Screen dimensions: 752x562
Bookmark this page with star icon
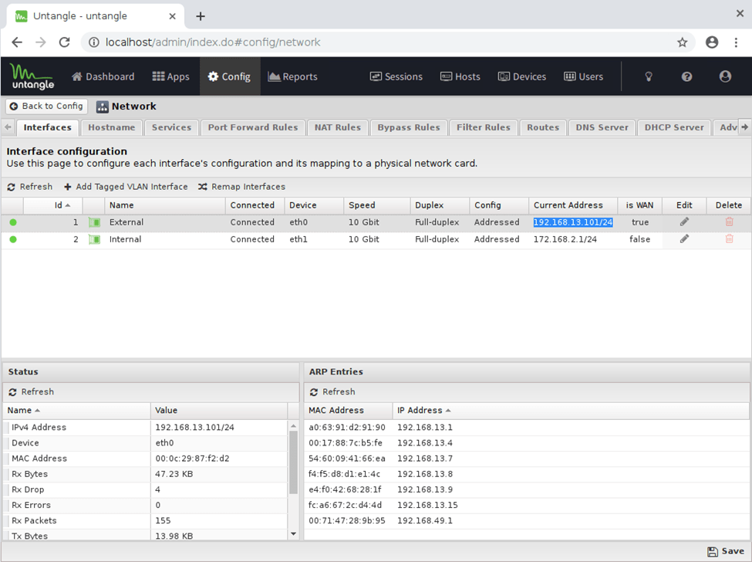pos(682,42)
